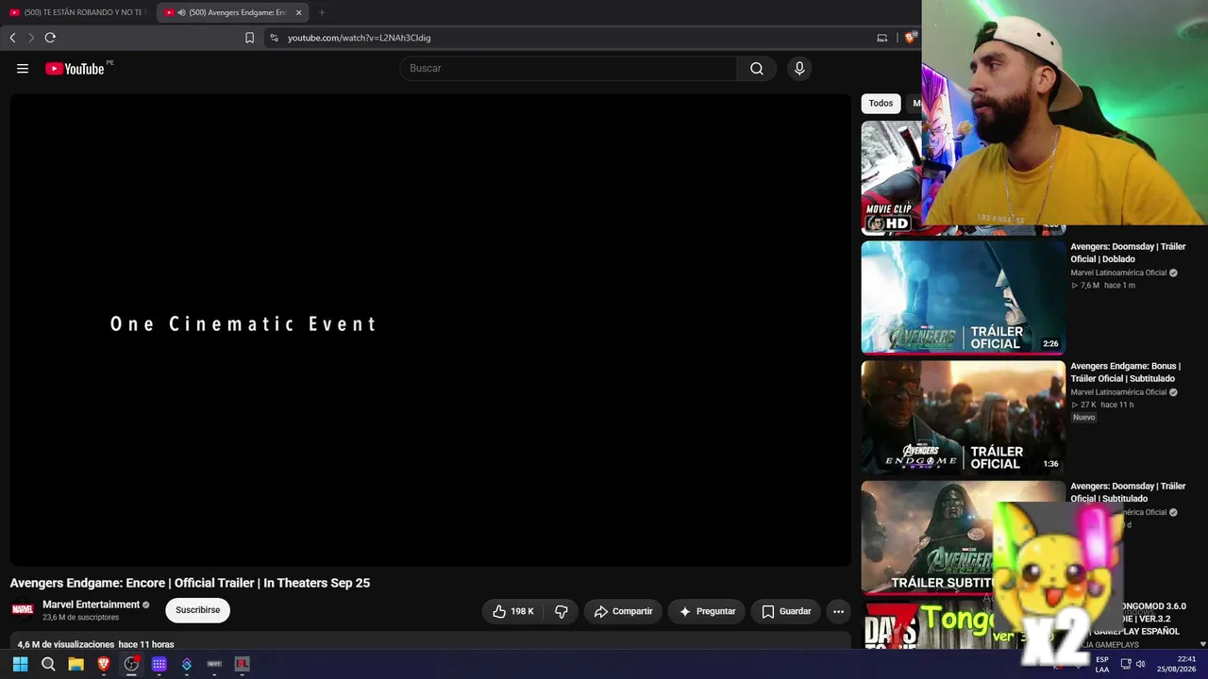Open Marvel Latinoamérica Oficial channel under Endgame Bonus

(1118, 392)
